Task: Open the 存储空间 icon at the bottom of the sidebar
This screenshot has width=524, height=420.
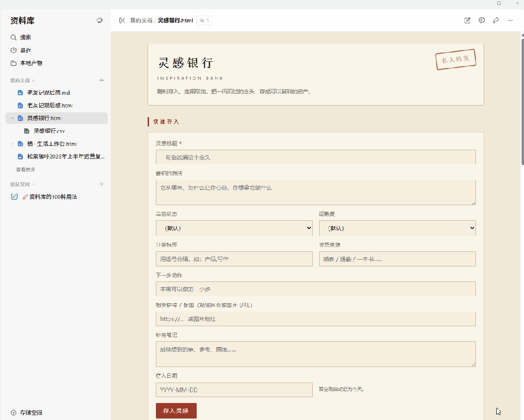Action: click(14, 413)
